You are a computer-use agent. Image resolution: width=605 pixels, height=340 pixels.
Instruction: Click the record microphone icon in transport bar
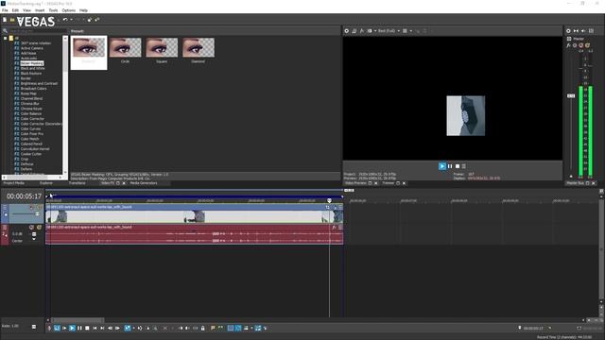coord(49,328)
